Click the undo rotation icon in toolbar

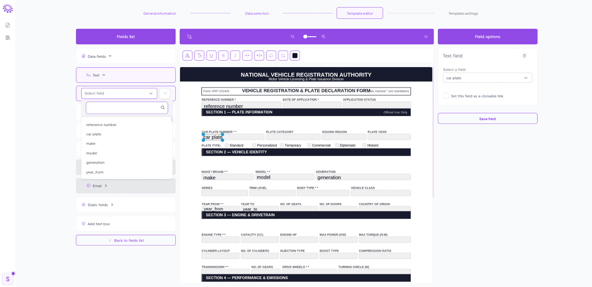pos(271,55)
